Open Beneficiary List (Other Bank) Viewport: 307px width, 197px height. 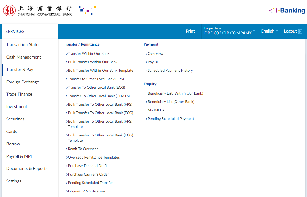(x=171, y=102)
